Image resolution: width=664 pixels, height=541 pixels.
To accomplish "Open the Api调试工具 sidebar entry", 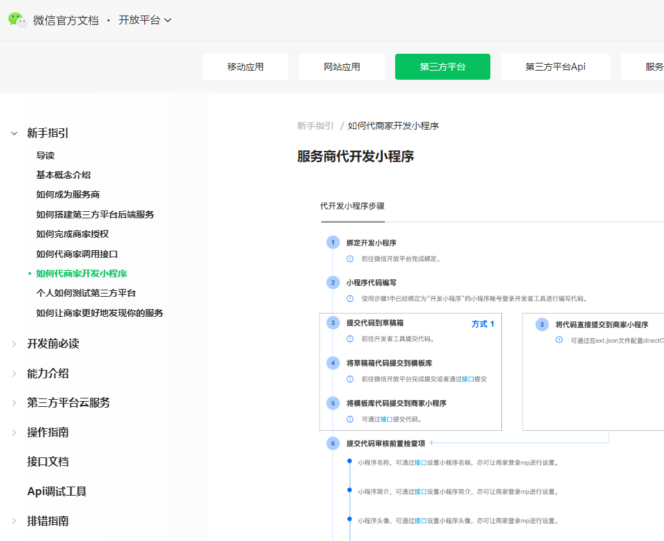I will tap(57, 491).
